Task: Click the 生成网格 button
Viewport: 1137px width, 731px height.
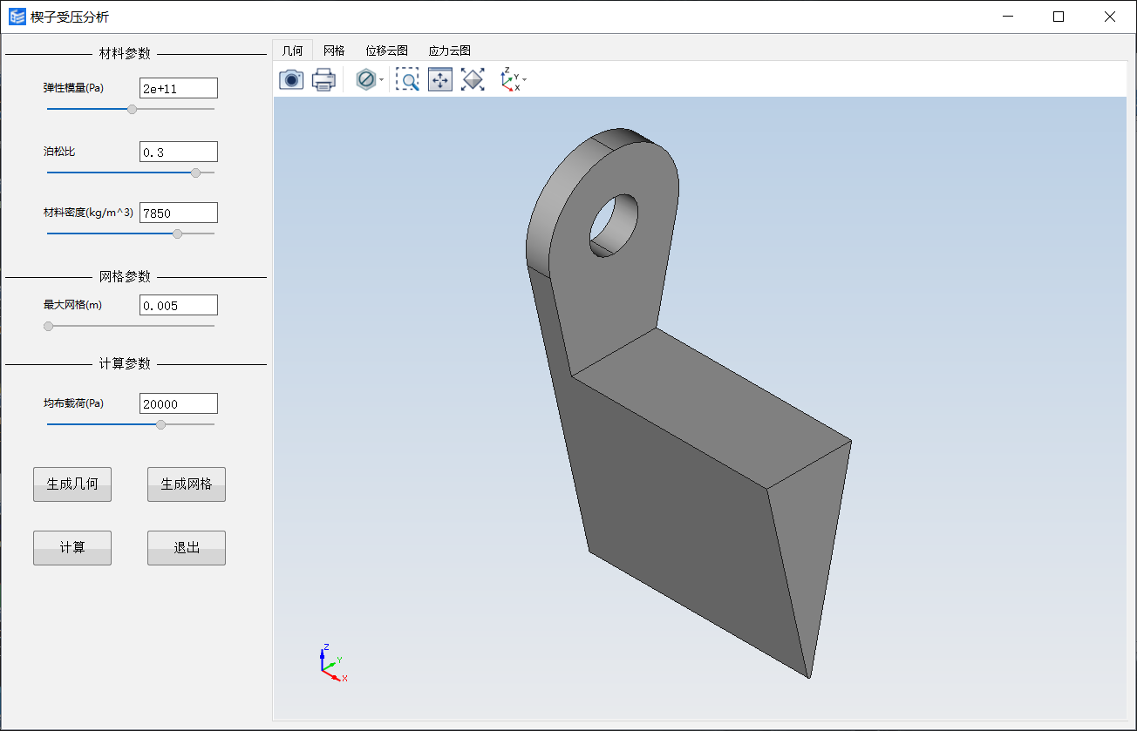Action: tap(187, 484)
